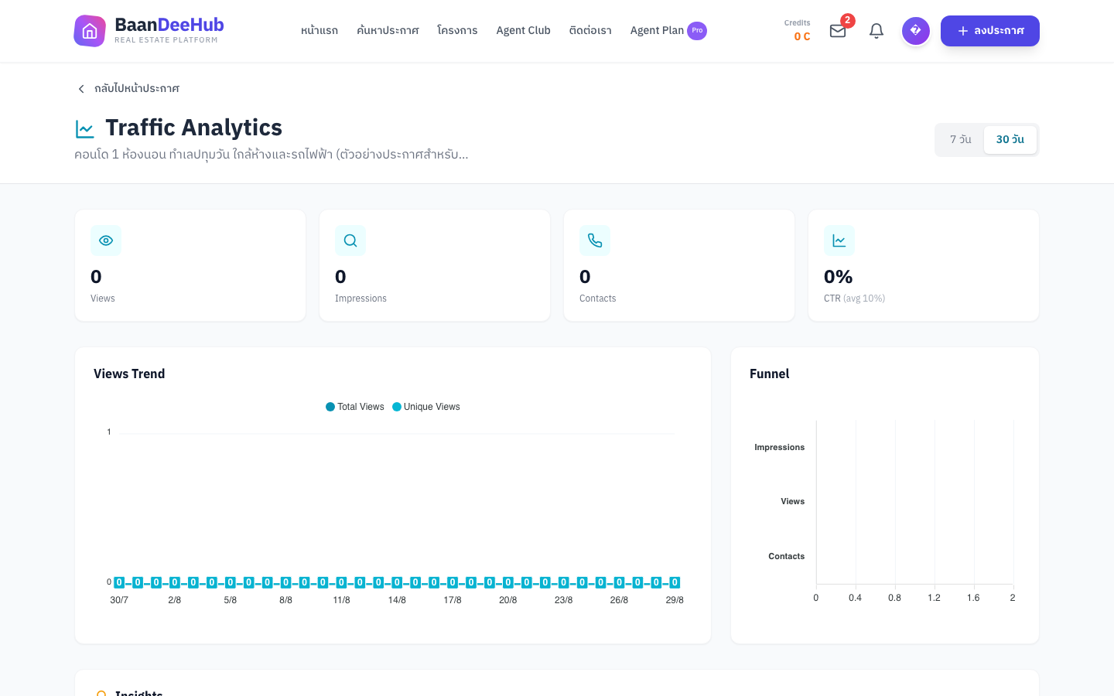This screenshot has height=696, width=1114.
Task: Go to หน้าแรก in the navigation
Action: click(320, 31)
